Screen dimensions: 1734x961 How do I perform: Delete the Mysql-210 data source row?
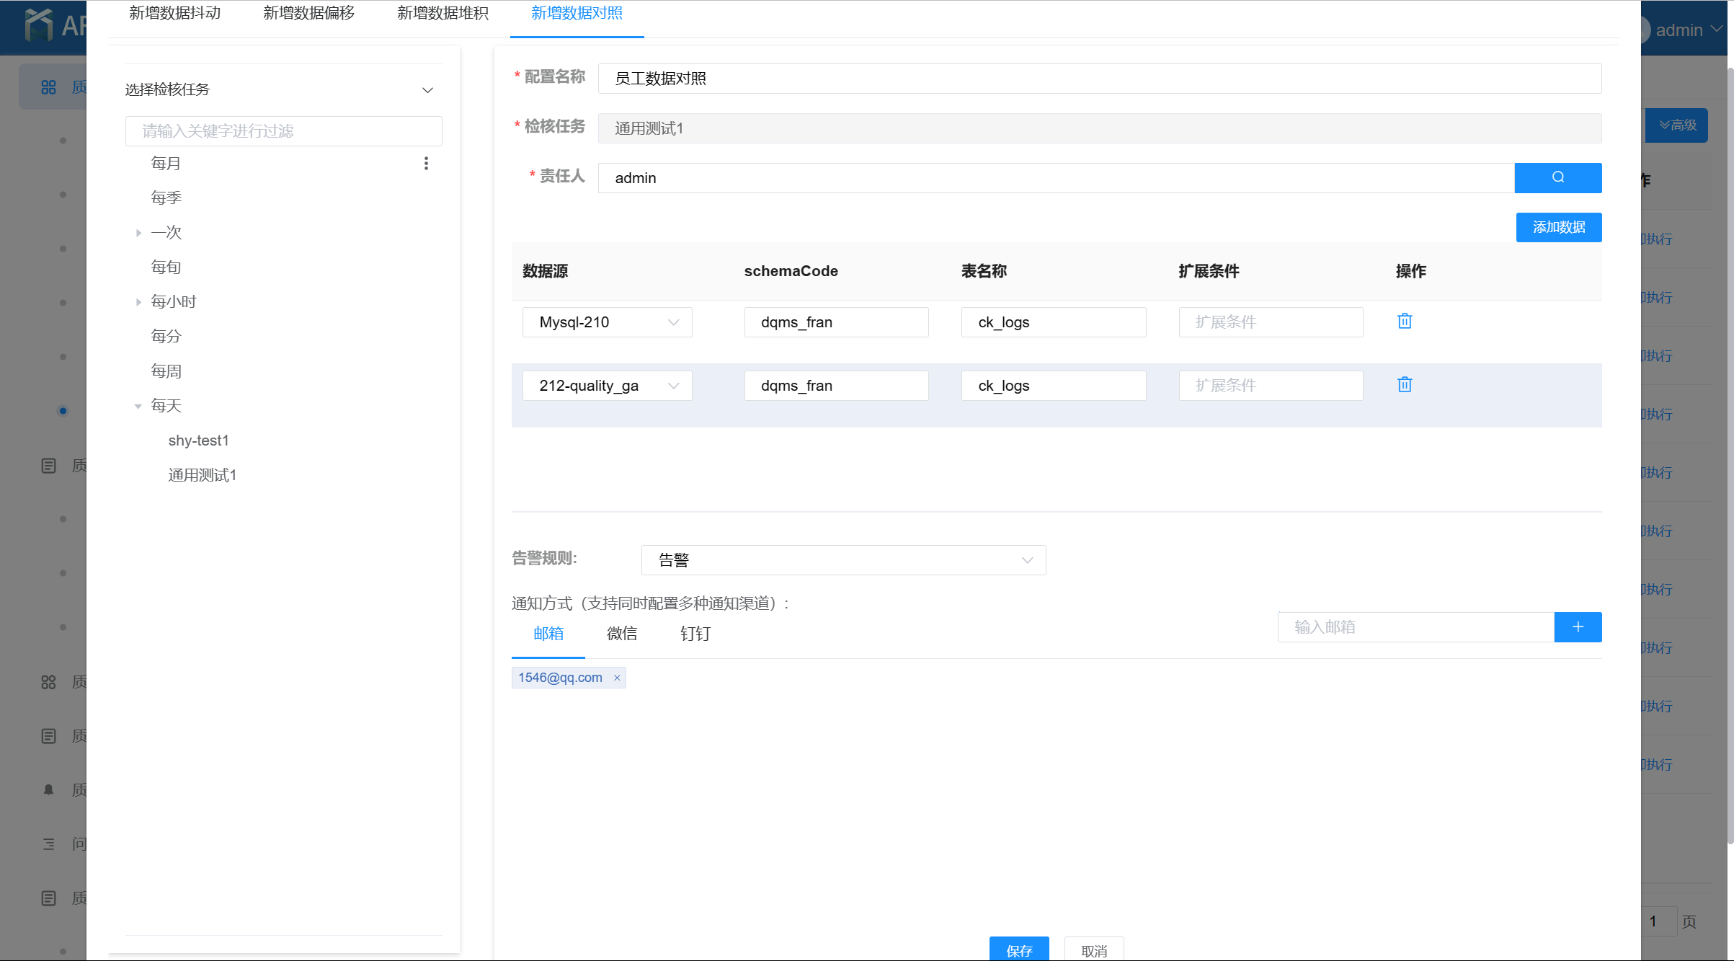click(x=1404, y=322)
